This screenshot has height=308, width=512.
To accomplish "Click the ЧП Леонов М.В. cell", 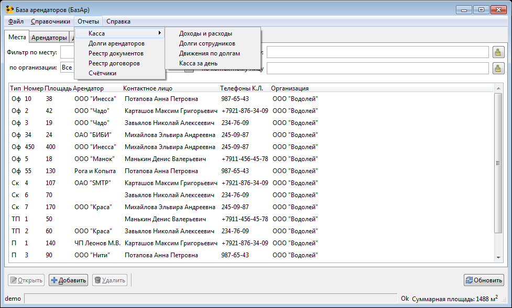I will click(97, 243).
